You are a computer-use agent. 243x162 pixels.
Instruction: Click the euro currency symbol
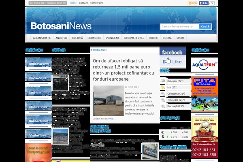[163, 132]
